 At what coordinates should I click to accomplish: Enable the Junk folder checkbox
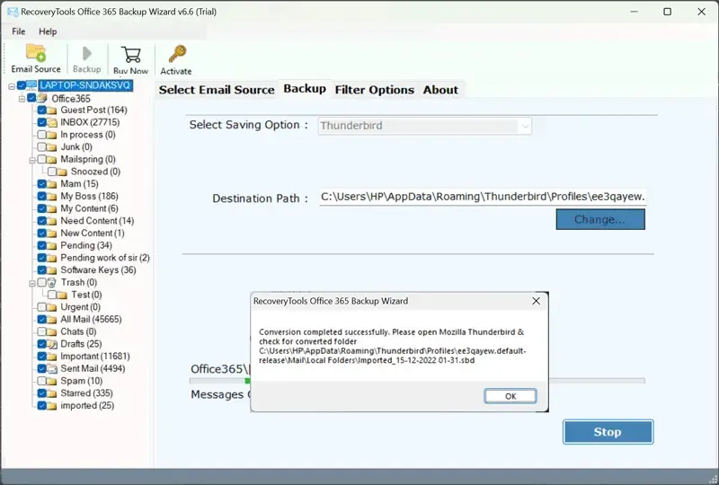point(41,147)
